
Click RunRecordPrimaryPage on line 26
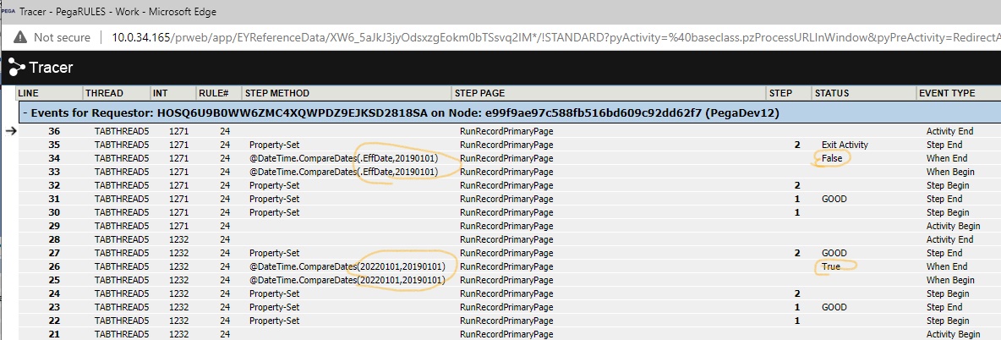tap(507, 266)
